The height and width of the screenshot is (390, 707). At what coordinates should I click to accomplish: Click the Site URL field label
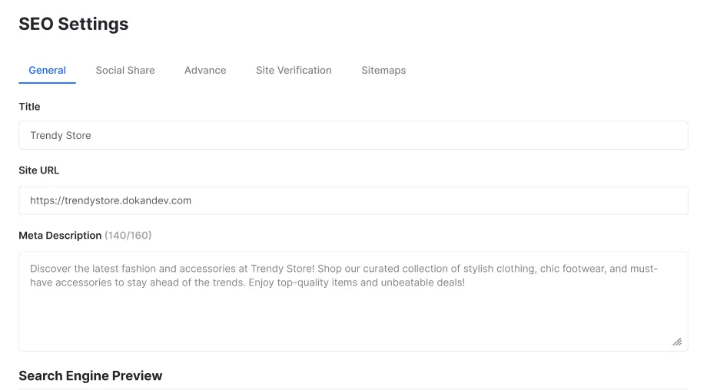tap(38, 170)
